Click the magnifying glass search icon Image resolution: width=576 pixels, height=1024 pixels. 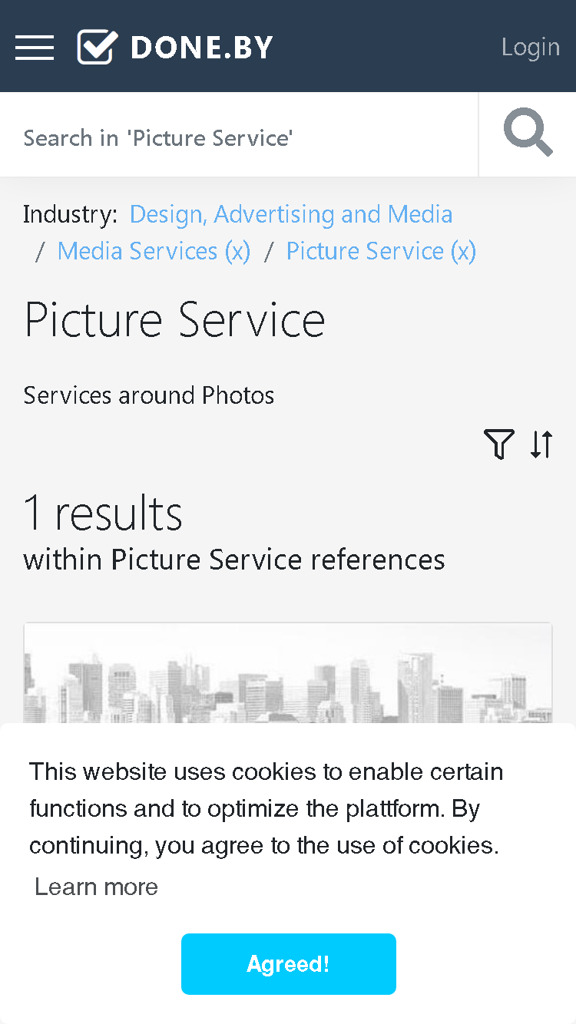click(x=528, y=133)
